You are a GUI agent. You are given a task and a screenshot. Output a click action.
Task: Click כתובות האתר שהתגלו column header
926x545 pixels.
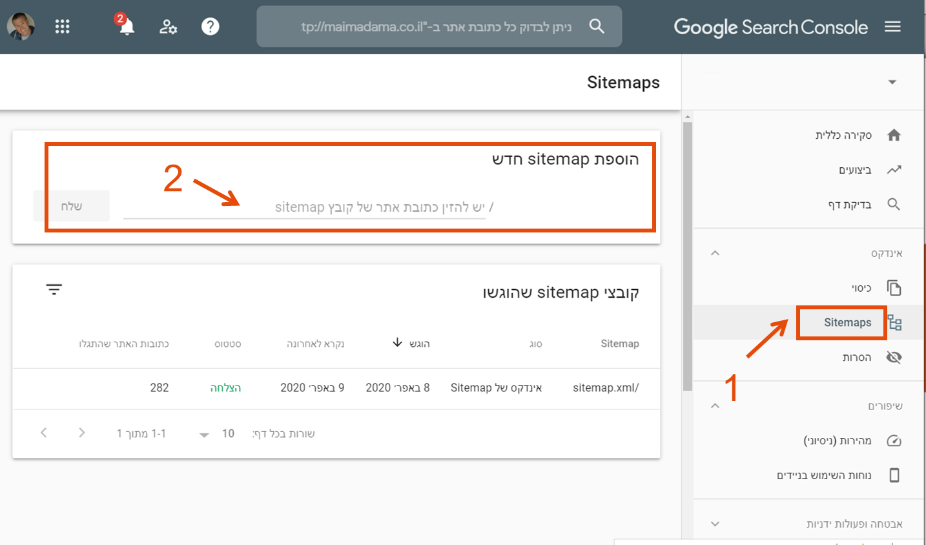pyautogui.click(x=124, y=344)
